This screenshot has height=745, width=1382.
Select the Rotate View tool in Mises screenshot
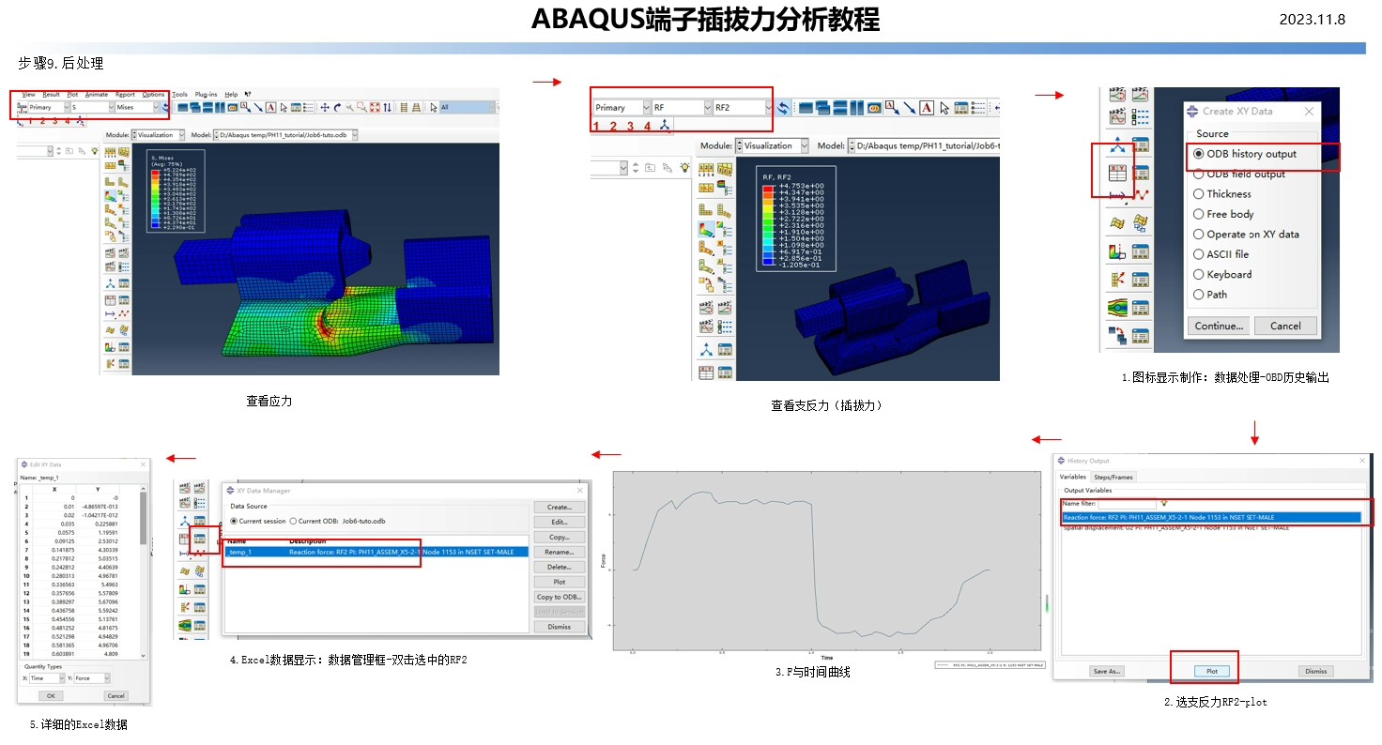[338, 108]
